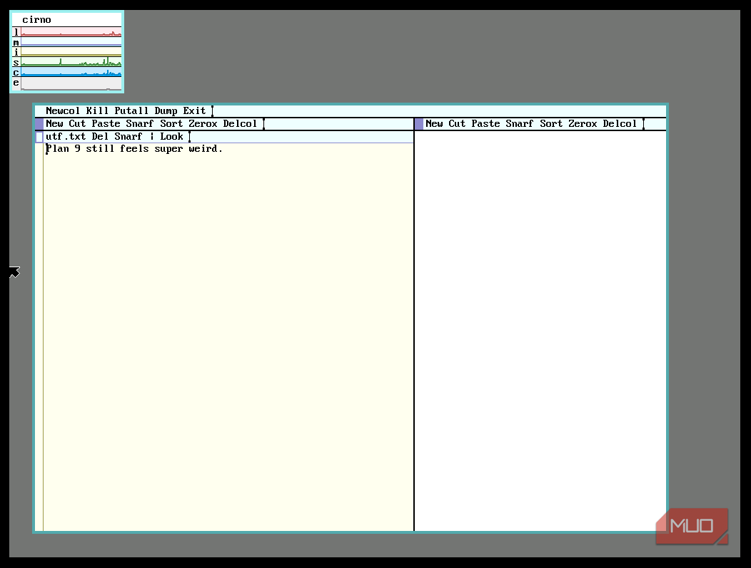Click New in the right column tag

[x=434, y=124]
